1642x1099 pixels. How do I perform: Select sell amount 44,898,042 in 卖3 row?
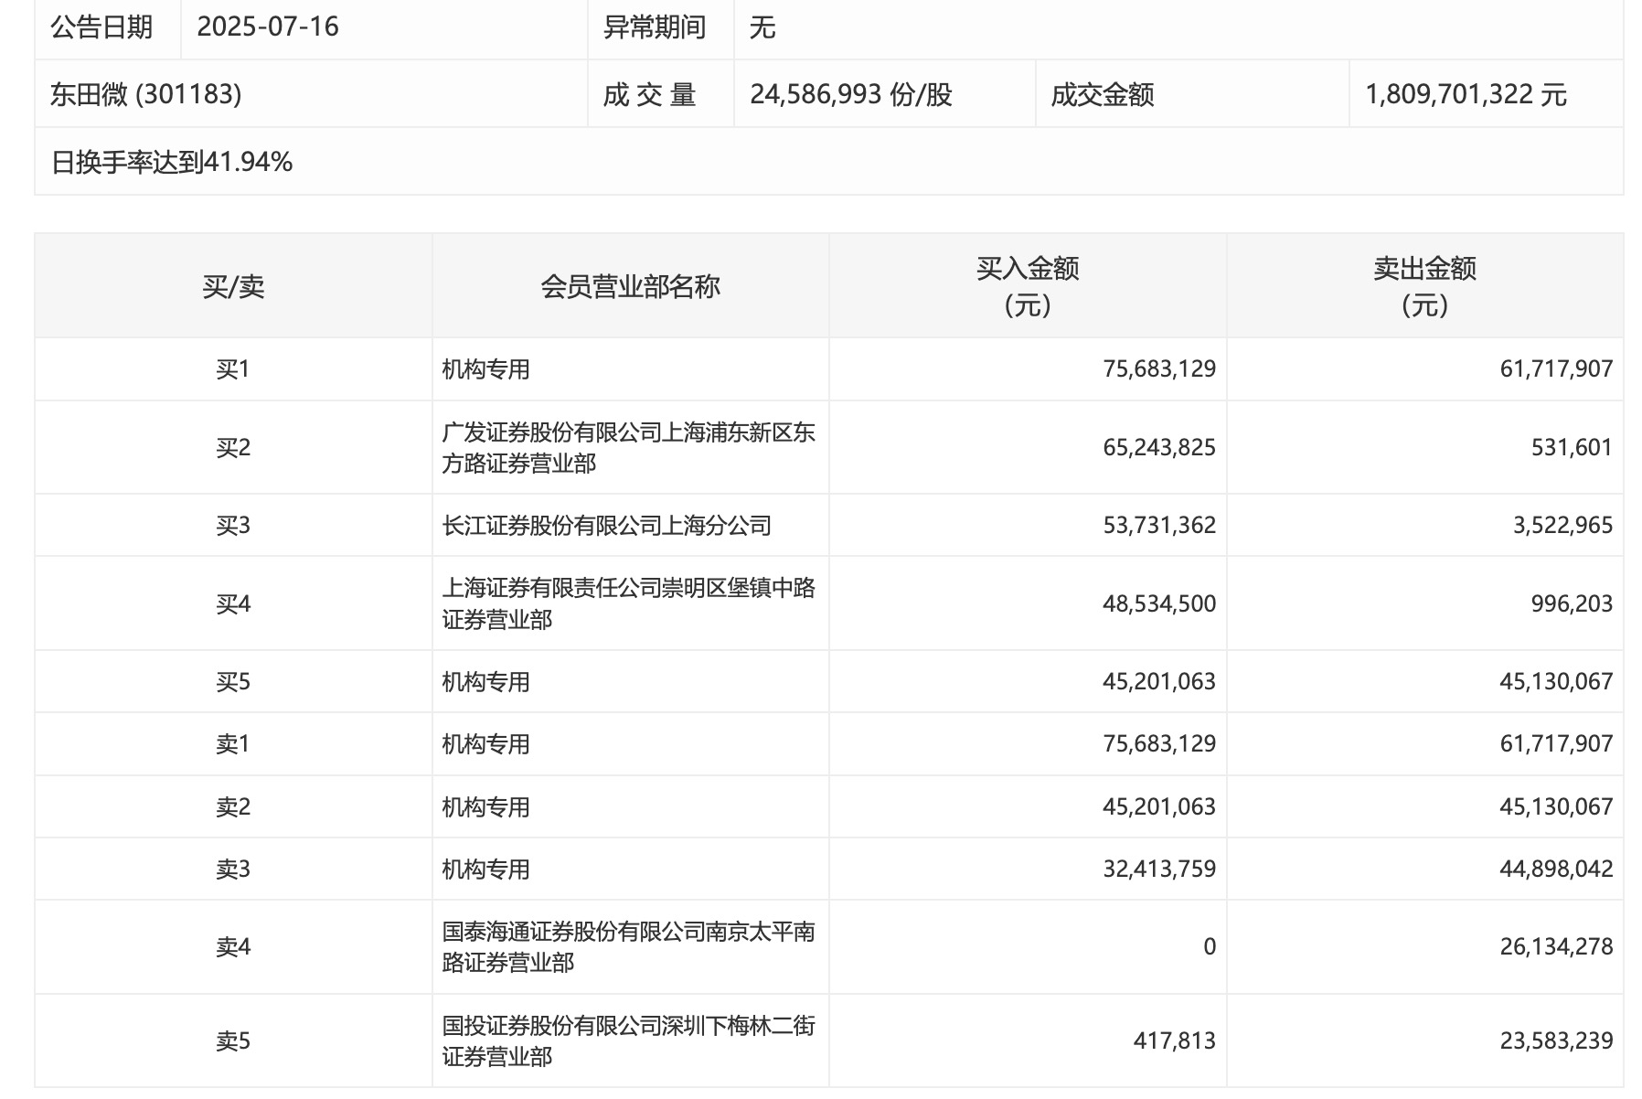[1555, 869]
